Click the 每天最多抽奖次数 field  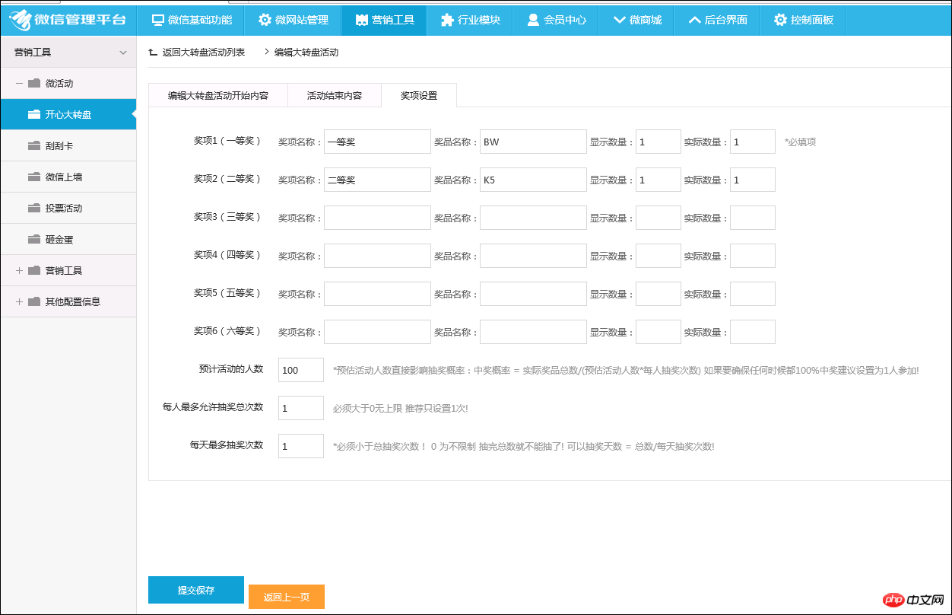click(x=301, y=446)
